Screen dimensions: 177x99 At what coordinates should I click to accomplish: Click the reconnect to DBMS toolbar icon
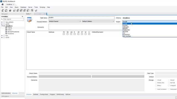pyautogui.click(x=36, y=10)
